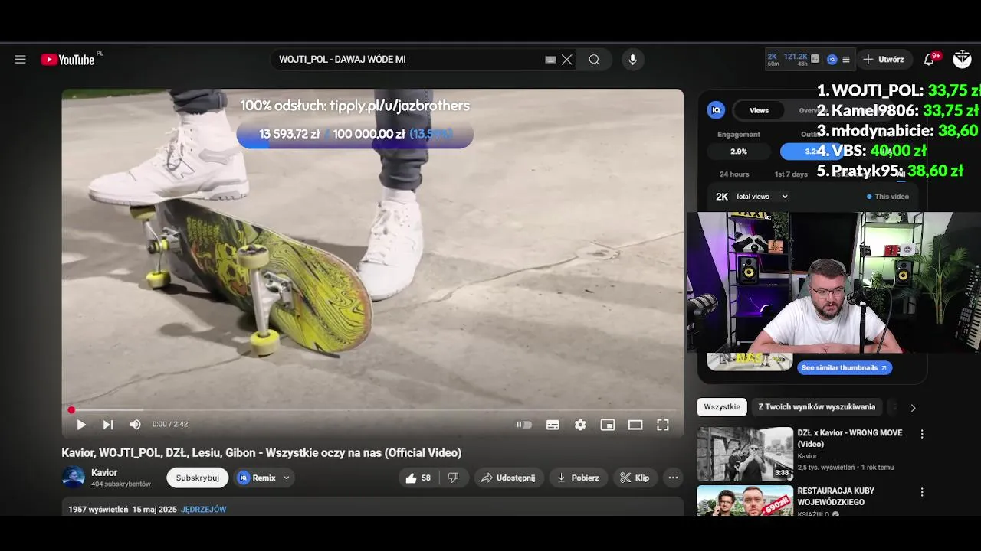Open the Total views dropdown
981x551 pixels.
[762, 197]
